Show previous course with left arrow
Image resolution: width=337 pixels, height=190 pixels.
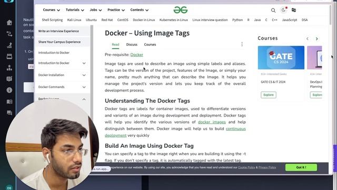click(308, 39)
